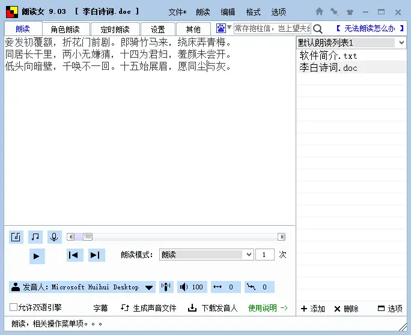Image resolution: width=411 pixels, height=335 pixels.
Task: Start reading with the play button
Action: (x=37, y=256)
